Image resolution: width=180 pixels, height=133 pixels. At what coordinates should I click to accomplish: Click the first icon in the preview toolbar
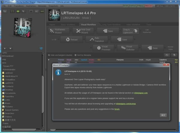(5, 11)
